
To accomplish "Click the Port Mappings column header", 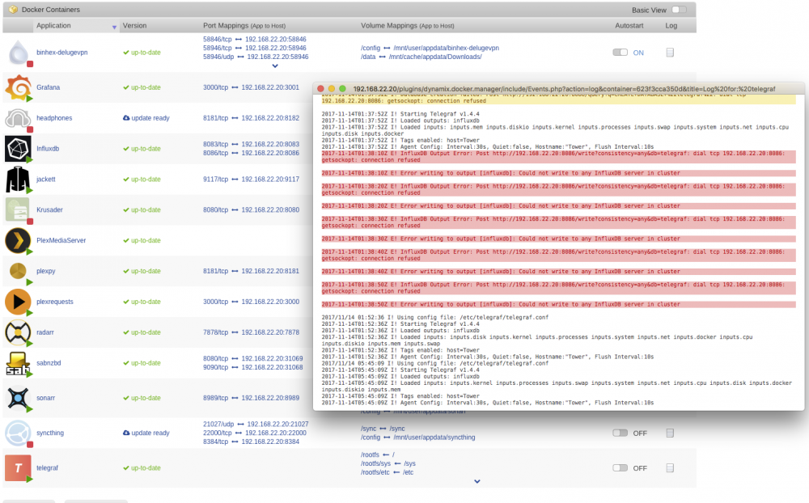I will pos(244,26).
